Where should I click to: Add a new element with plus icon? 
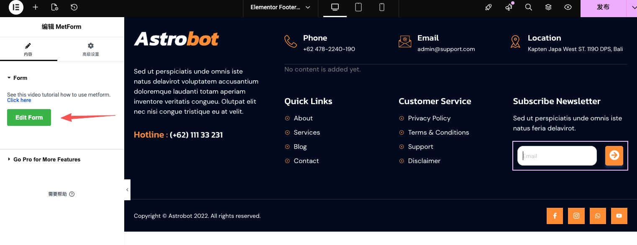[36, 7]
